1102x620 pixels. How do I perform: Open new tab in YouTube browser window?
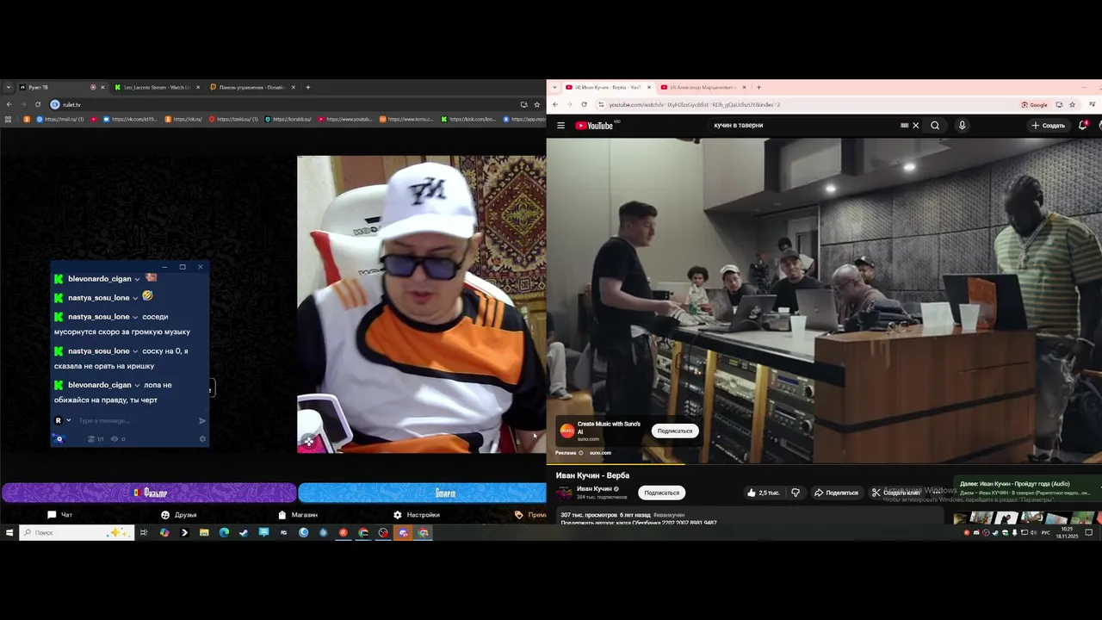pos(758,87)
